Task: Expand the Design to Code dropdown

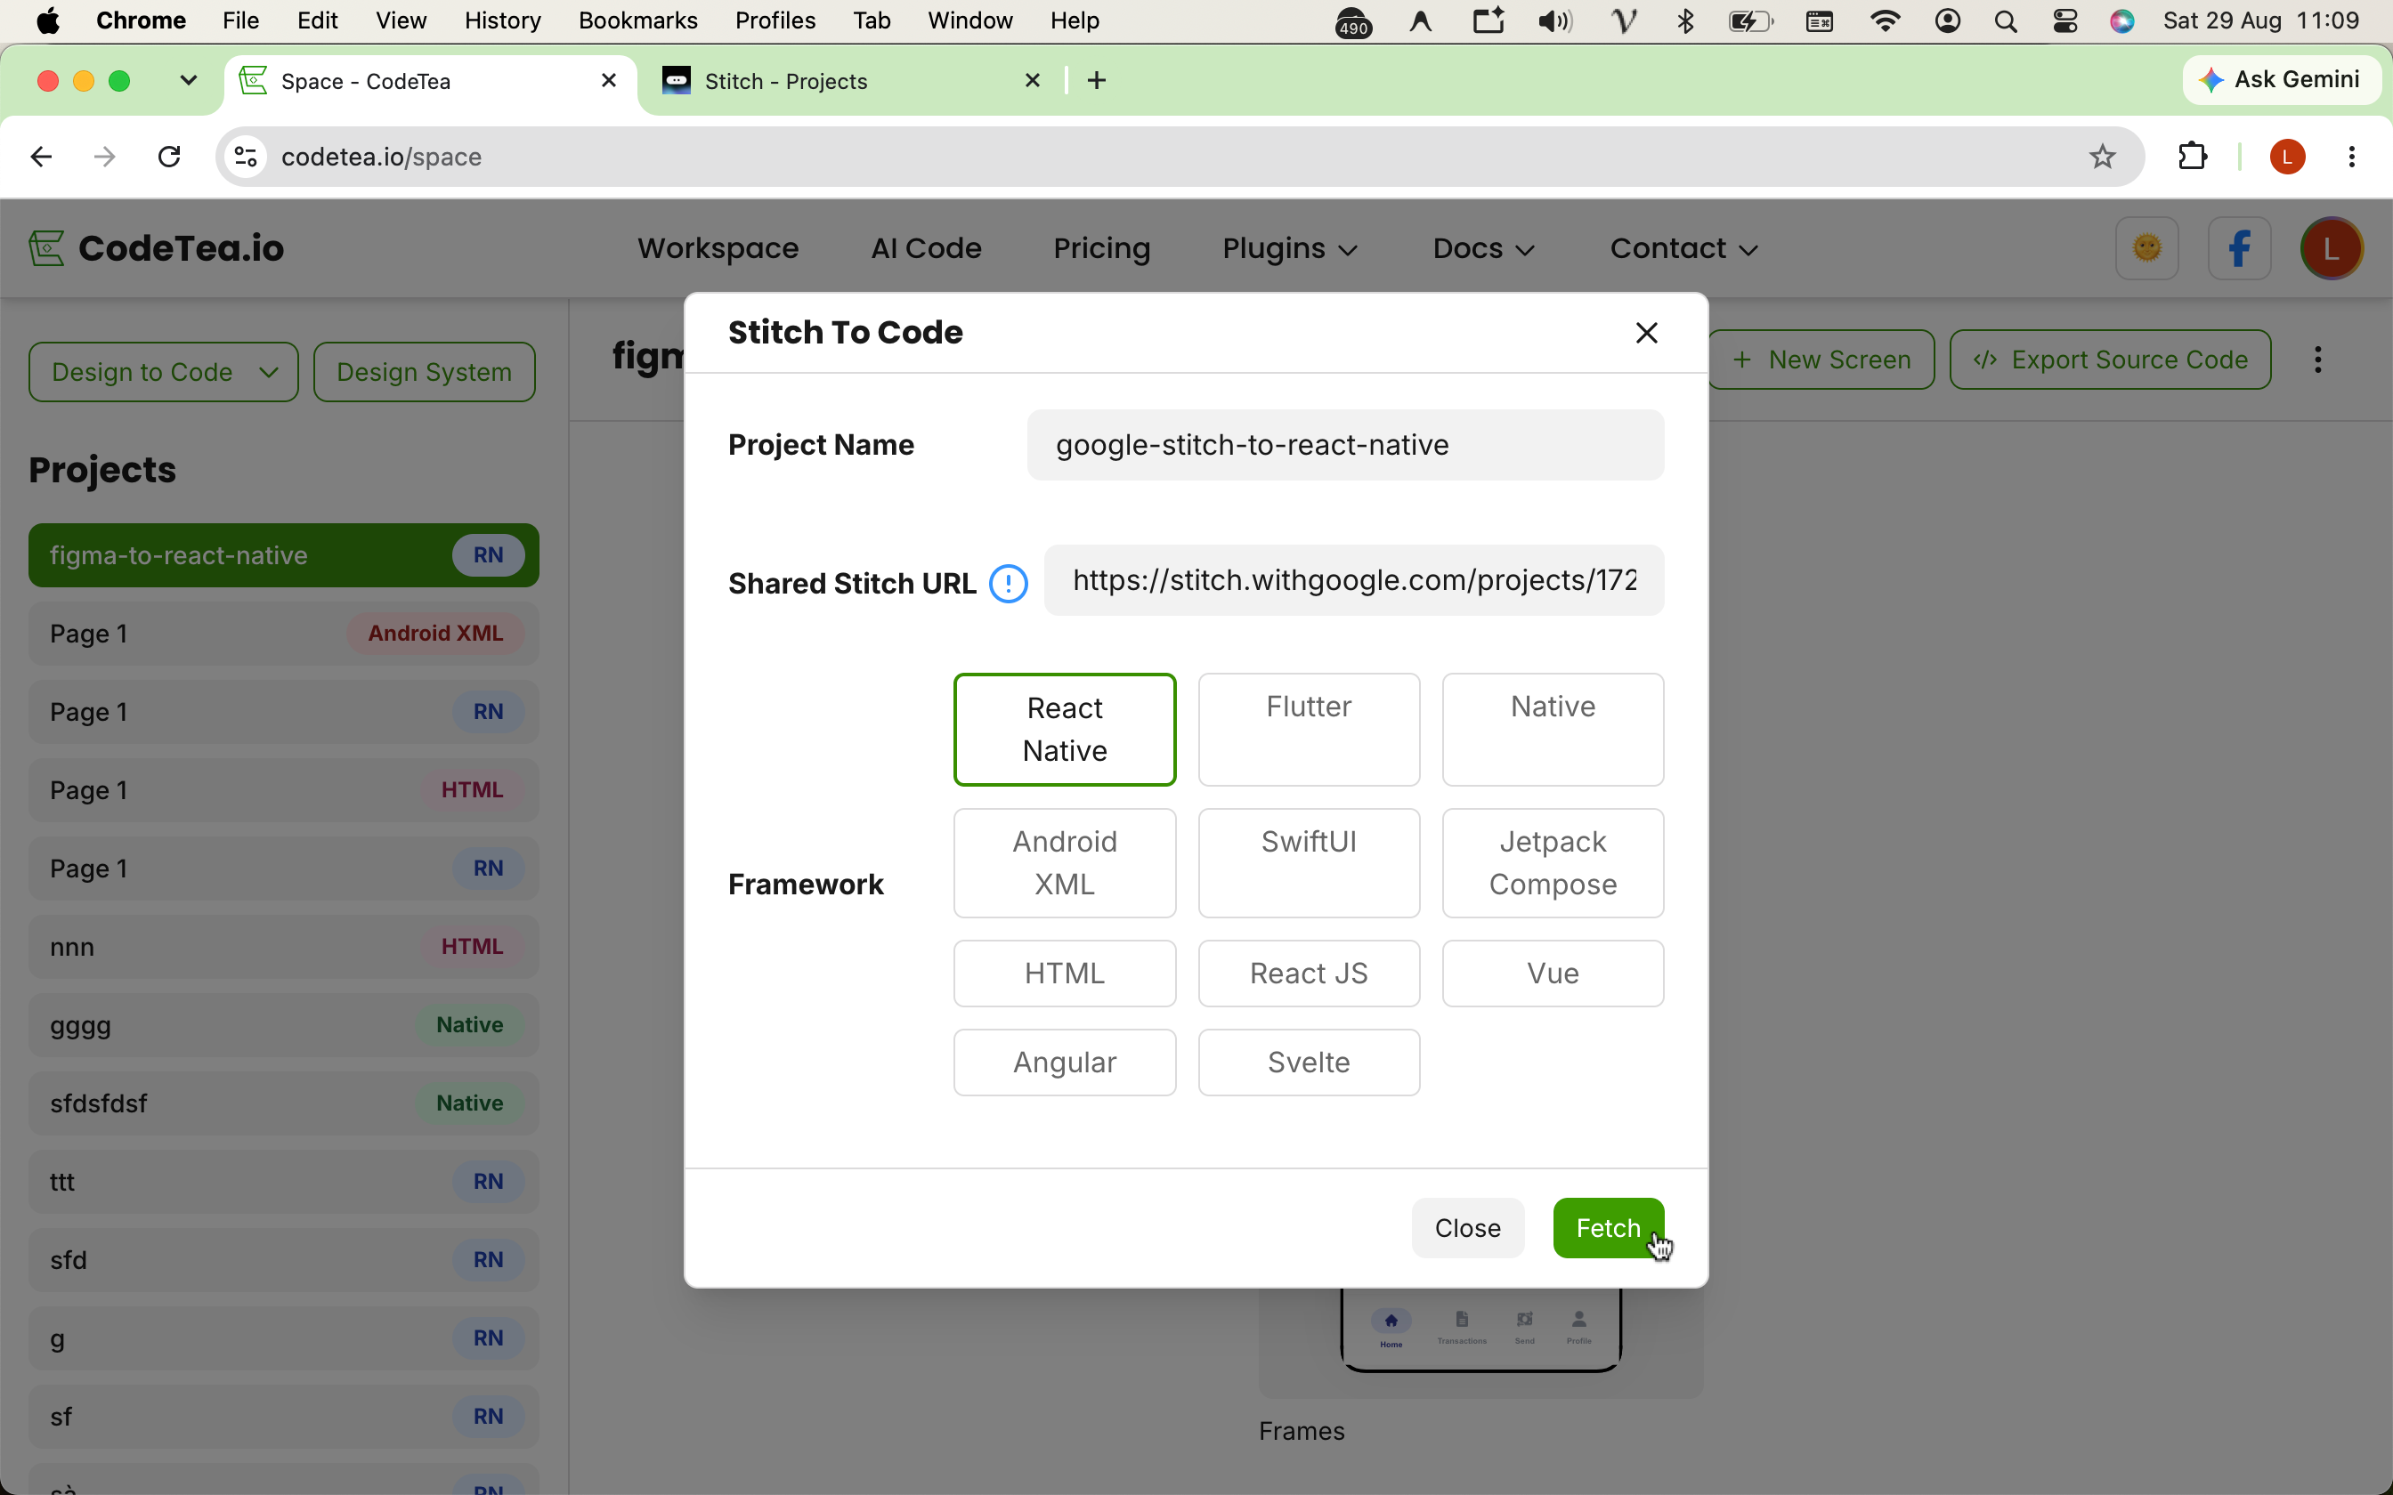Action: coord(163,372)
